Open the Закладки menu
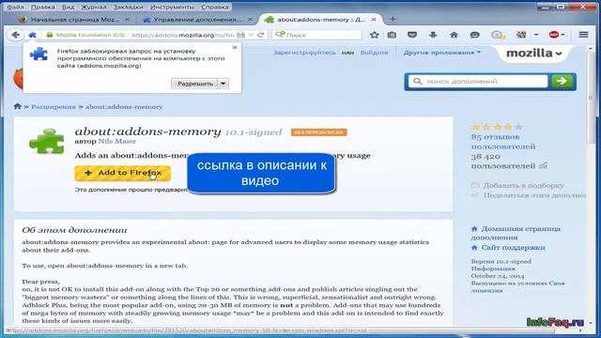 (128, 7)
